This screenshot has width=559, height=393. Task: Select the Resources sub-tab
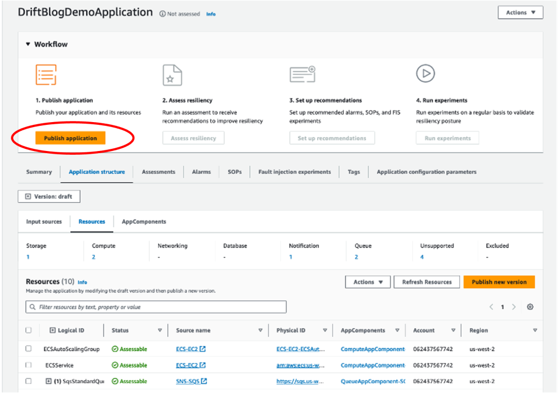tap(92, 221)
